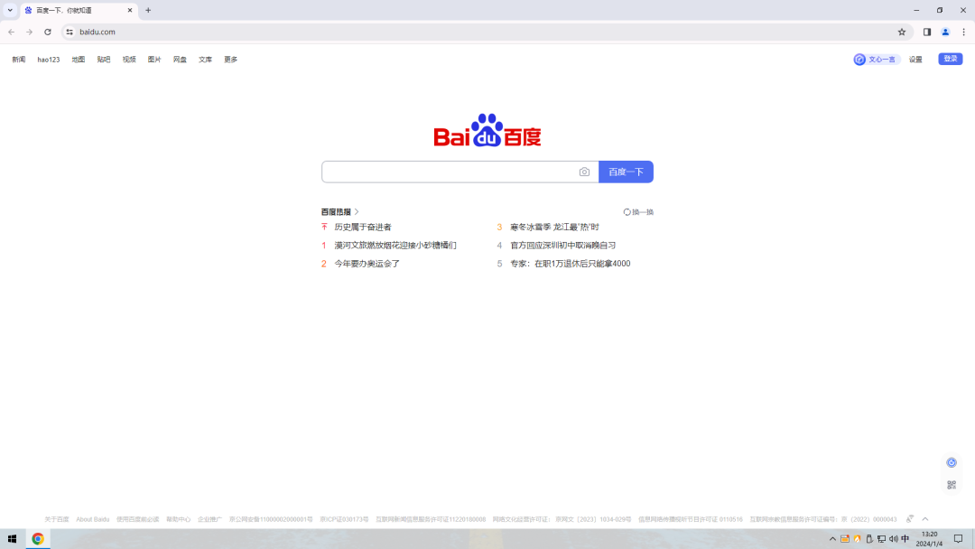The width and height of the screenshot is (975, 549).
Task: Click Chrome icon in the taskbar
Action: click(x=38, y=539)
